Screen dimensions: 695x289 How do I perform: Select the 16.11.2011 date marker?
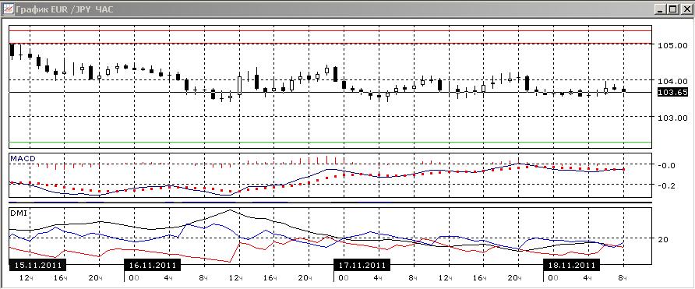pyautogui.click(x=152, y=266)
